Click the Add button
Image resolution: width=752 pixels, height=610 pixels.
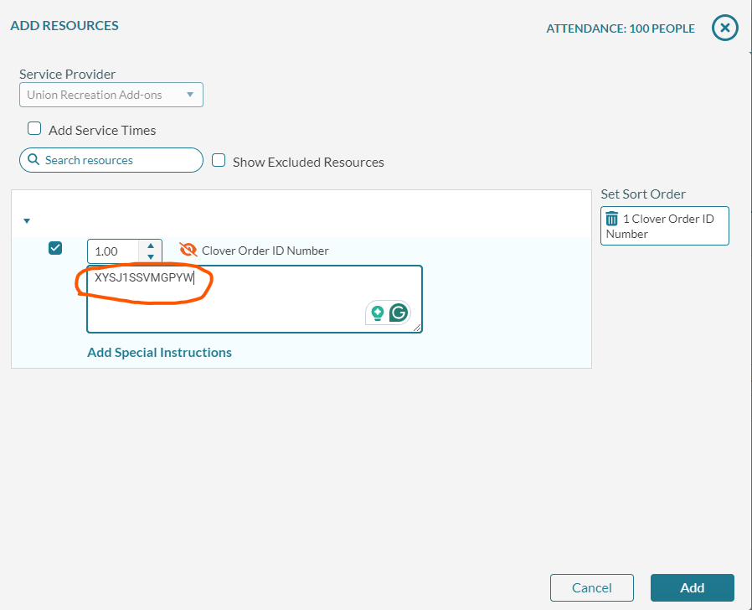[692, 588]
